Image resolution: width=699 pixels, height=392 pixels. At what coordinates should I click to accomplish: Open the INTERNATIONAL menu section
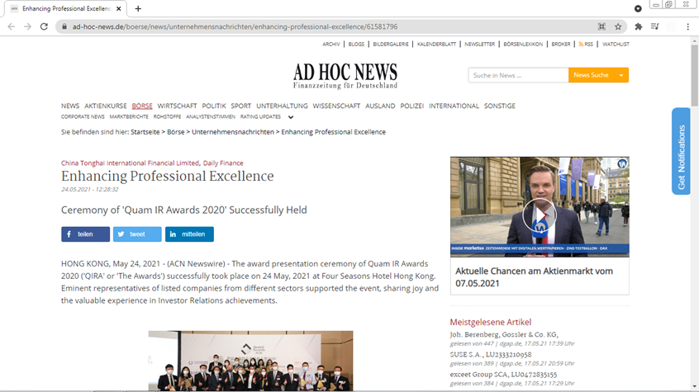(x=454, y=106)
